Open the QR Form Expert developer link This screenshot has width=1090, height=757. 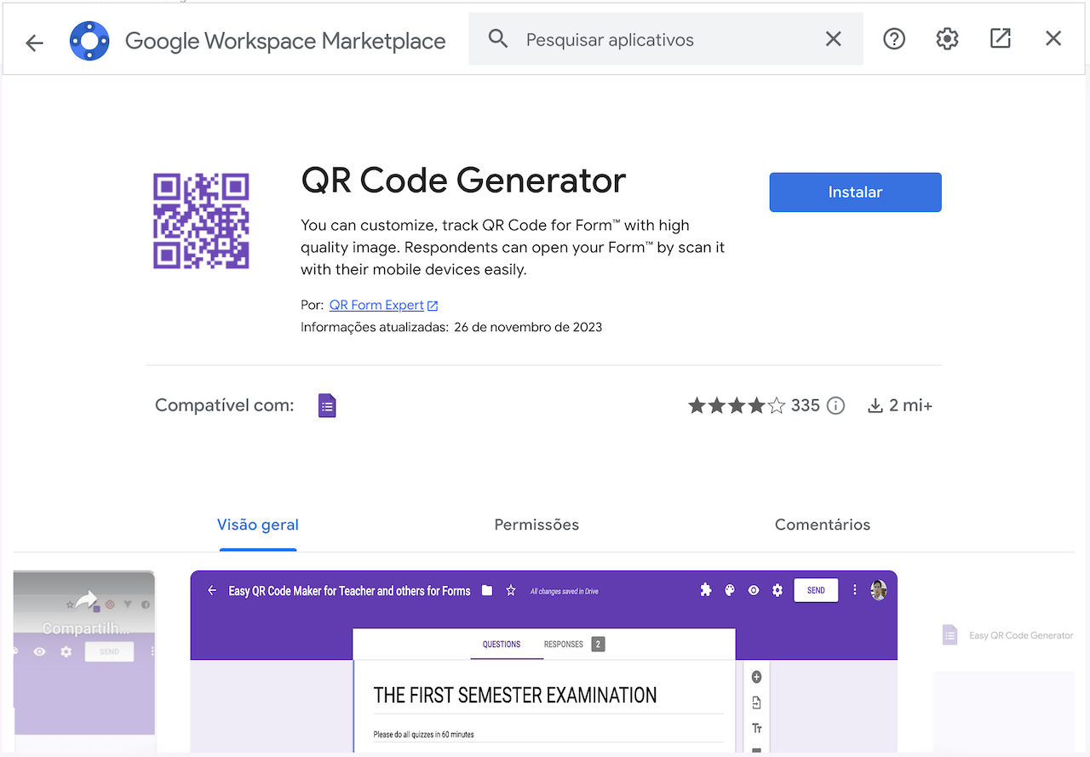pyautogui.click(x=376, y=305)
